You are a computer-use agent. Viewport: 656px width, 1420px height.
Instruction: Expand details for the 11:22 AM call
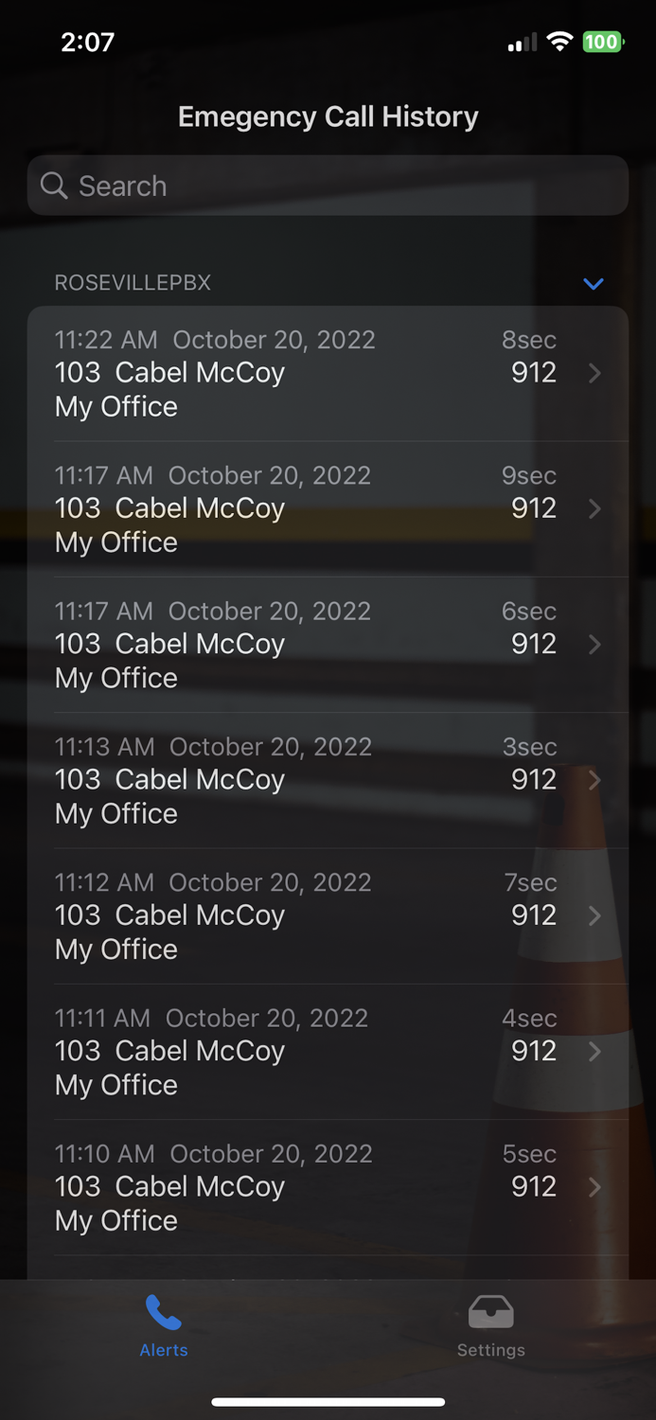(328, 373)
